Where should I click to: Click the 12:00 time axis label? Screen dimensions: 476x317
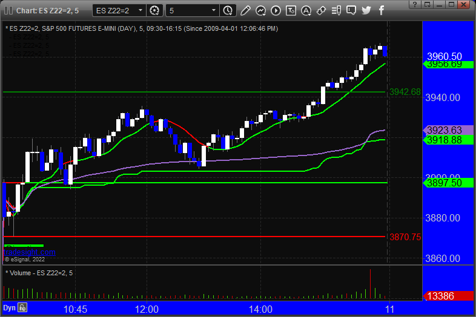[x=147, y=309]
